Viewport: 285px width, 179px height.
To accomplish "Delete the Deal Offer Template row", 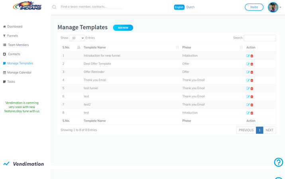I will [252, 64].
